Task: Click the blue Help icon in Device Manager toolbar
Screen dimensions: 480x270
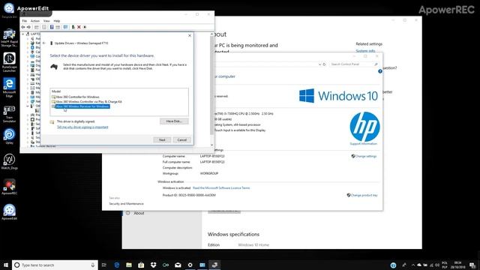Action: (52, 27)
